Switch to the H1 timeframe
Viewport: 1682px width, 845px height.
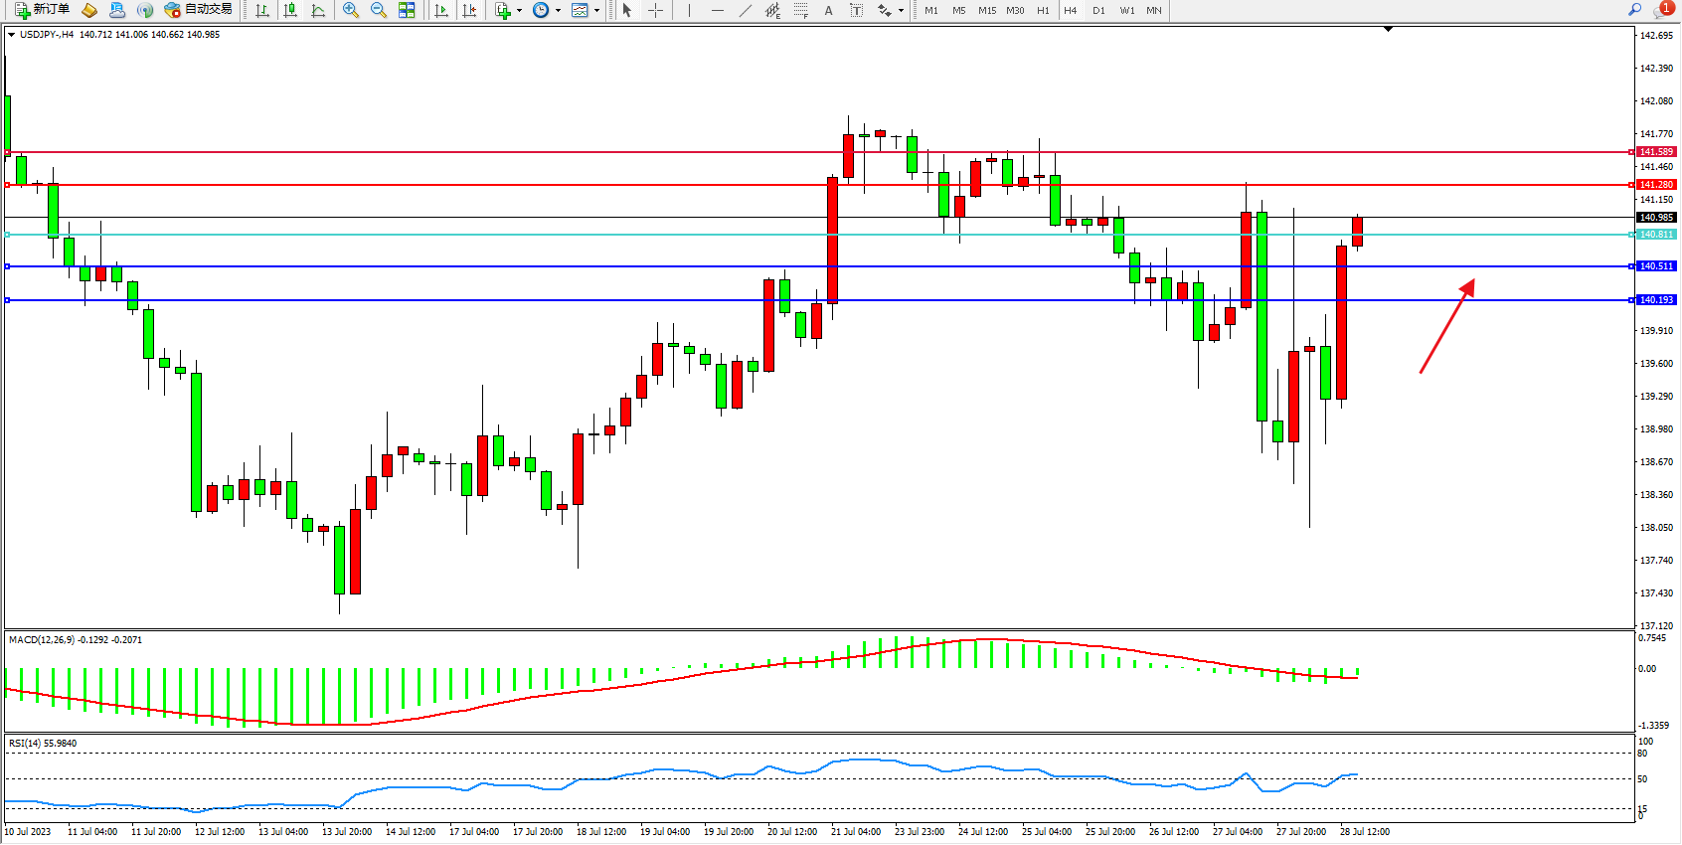tap(1043, 10)
